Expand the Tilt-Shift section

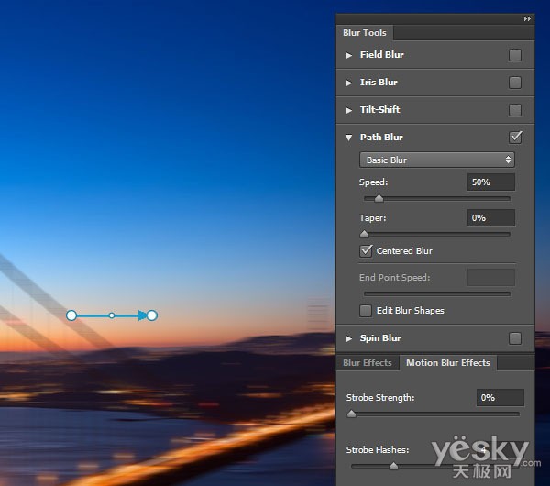[348, 110]
